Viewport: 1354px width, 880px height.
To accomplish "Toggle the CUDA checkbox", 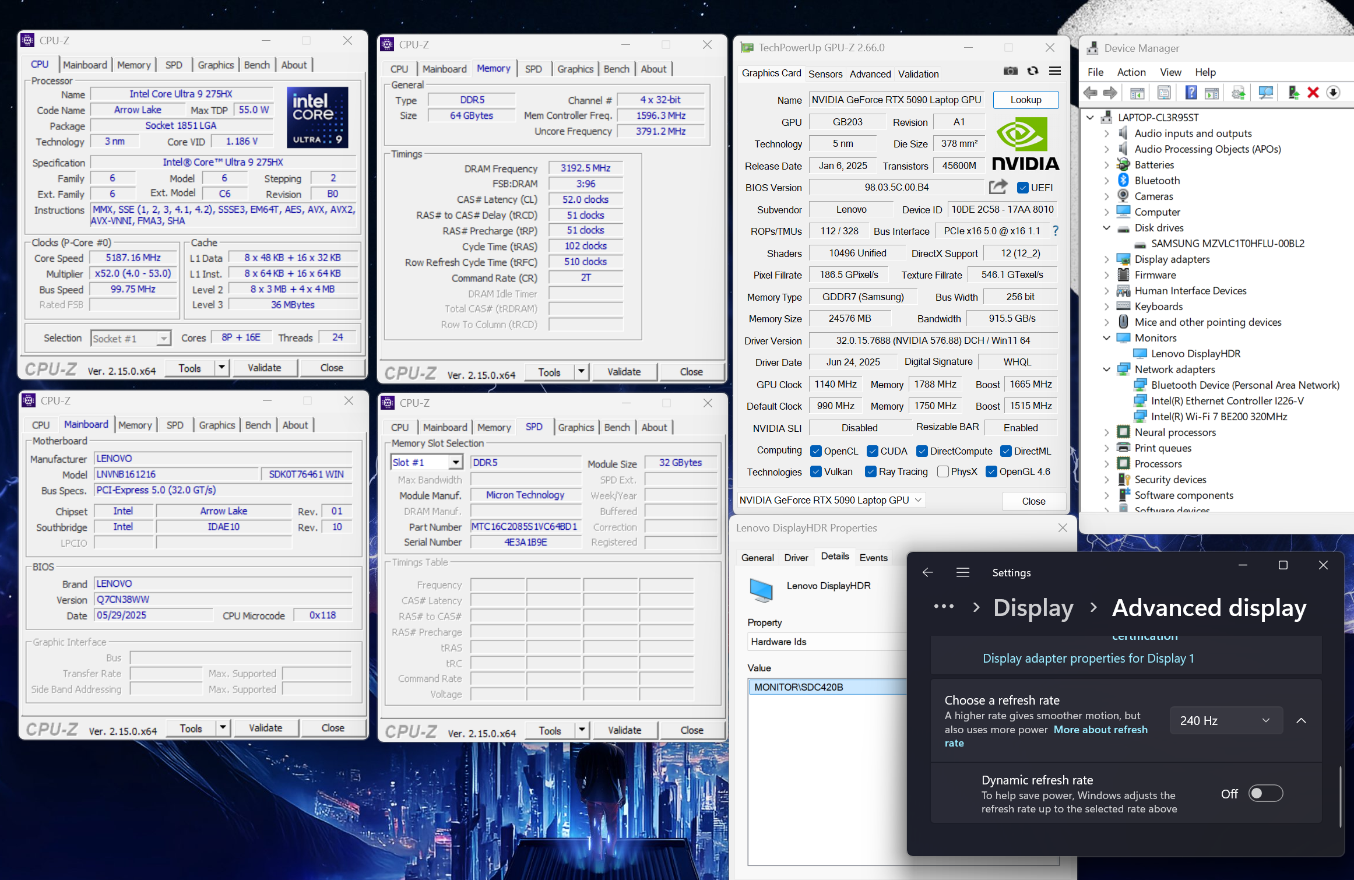I will coord(873,451).
